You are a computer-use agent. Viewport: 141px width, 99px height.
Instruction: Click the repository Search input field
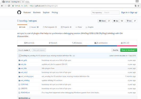[x=111, y=13]
